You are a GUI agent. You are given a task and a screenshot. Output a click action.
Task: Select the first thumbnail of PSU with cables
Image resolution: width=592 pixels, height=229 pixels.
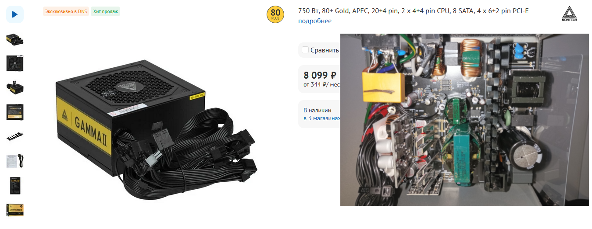click(15, 40)
